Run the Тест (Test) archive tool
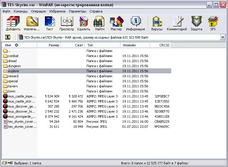 tap(49, 23)
